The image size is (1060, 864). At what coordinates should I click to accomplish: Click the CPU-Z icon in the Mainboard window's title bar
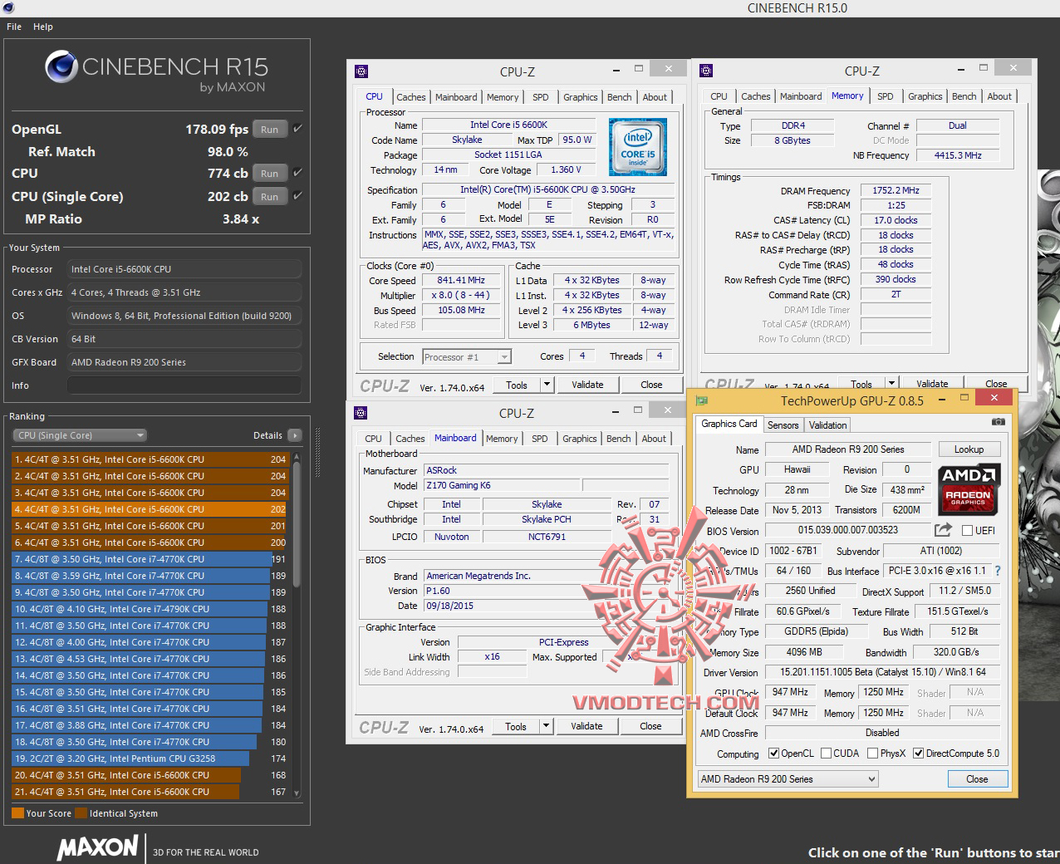361,413
